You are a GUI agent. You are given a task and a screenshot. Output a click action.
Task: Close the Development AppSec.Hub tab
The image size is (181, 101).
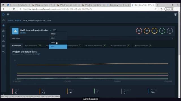click(29, 5)
